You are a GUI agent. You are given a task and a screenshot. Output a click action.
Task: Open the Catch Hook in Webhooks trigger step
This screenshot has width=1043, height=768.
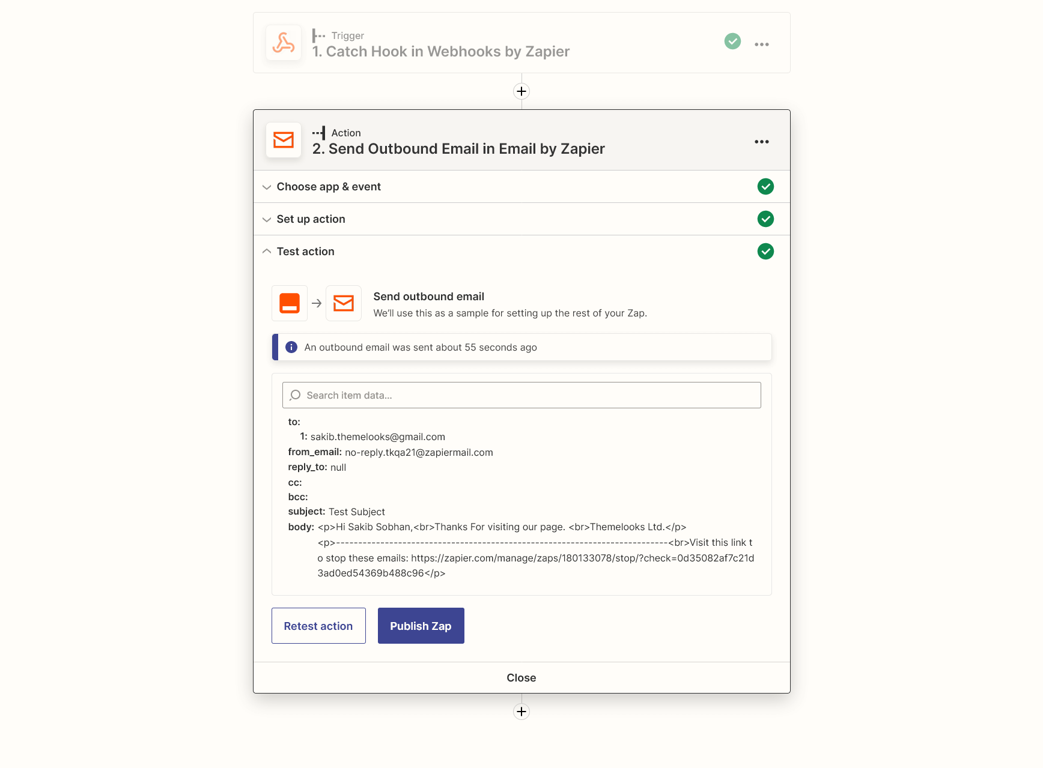pos(441,52)
